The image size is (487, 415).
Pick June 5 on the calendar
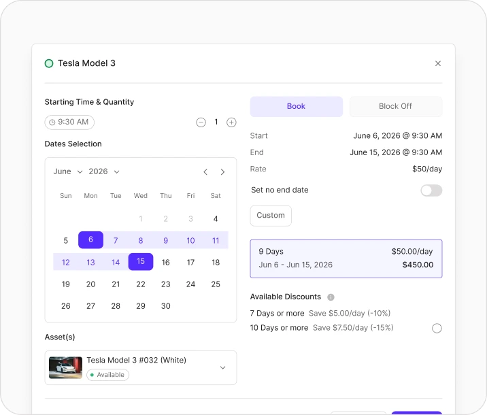tap(65, 240)
